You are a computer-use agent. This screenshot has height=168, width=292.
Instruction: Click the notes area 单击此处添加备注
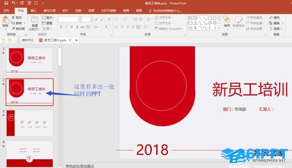click(80, 166)
